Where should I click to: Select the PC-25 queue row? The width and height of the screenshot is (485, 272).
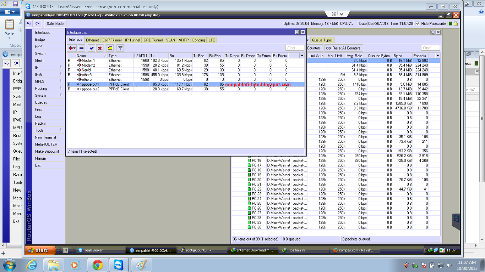[336, 204]
